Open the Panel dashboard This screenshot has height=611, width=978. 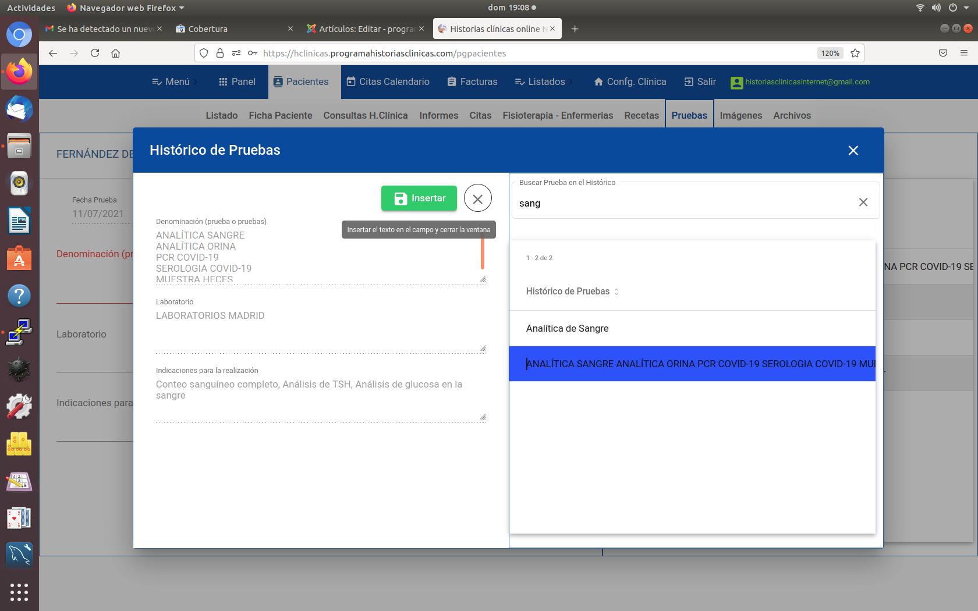[237, 82]
